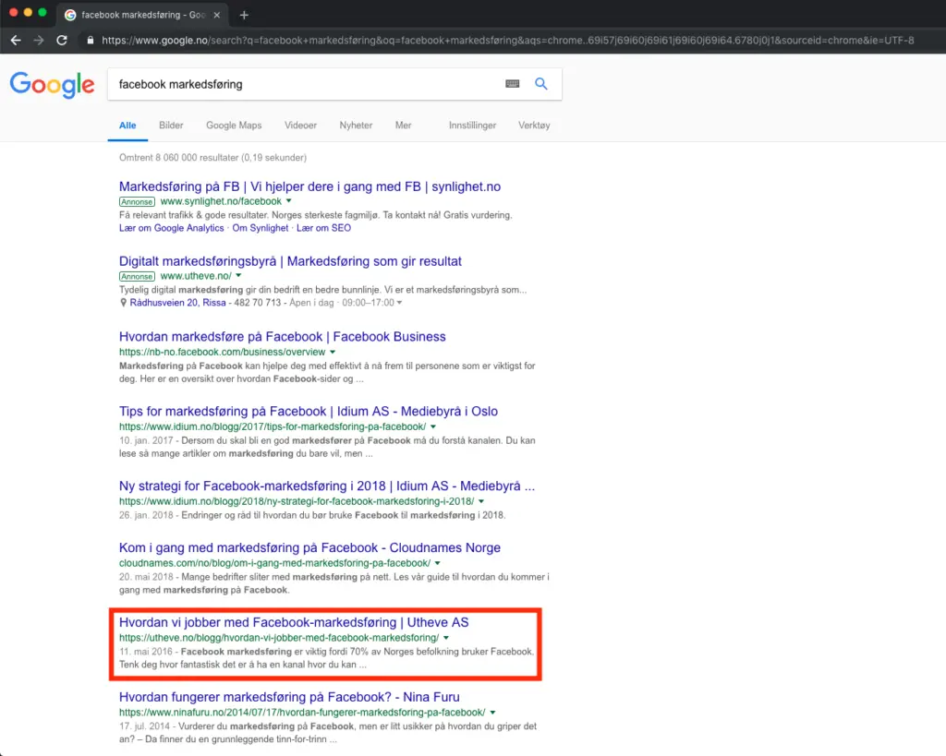Click the browser forward arrow

tap(39, 41)
